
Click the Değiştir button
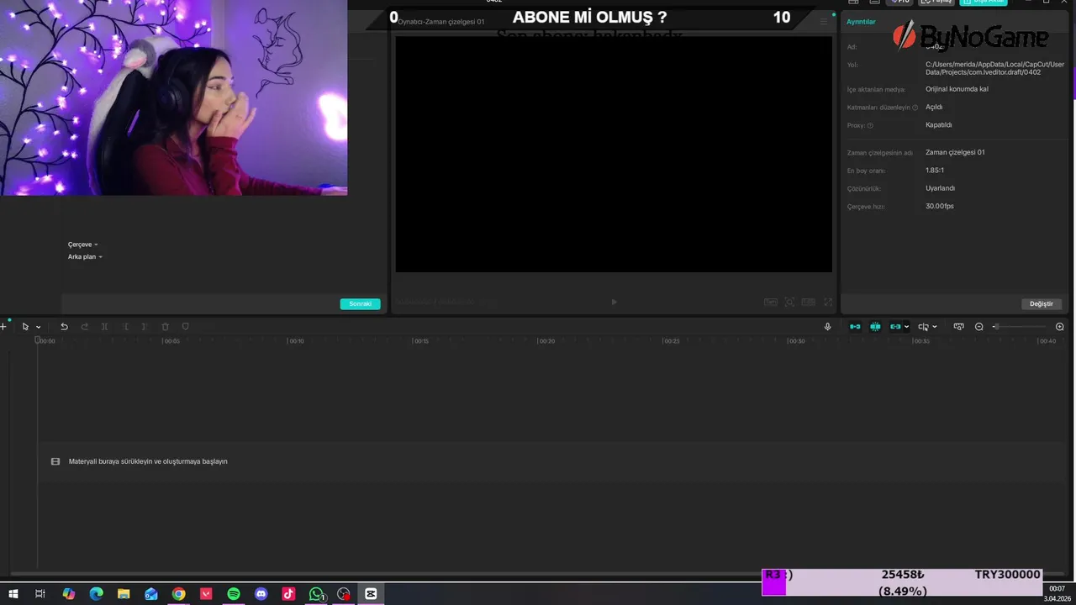[1042, 304]
